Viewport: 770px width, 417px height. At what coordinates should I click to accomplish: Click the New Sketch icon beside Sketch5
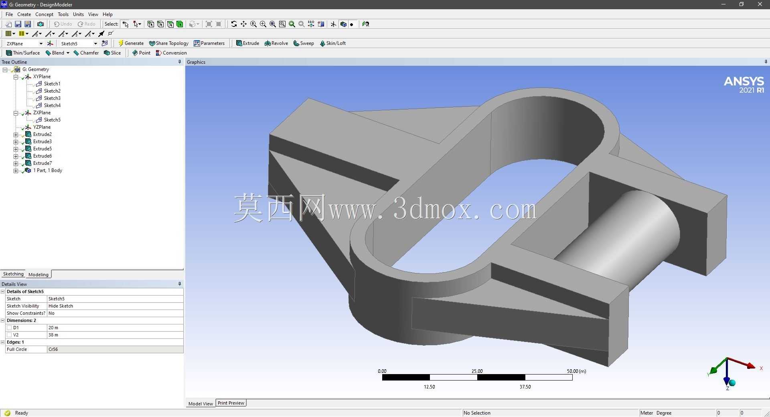105,43
